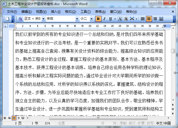Click the vertical scrollbar thumb
This screenshot has height=128, width=178.
[173, 51]
